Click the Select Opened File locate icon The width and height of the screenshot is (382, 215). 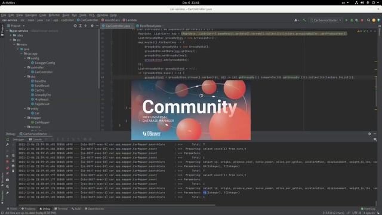pos(75,26)
